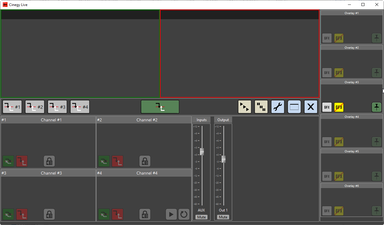Click the AUX input volume fader
Image resolution: width=384 pixels, height=225 pixels.
tap(202, 152)
